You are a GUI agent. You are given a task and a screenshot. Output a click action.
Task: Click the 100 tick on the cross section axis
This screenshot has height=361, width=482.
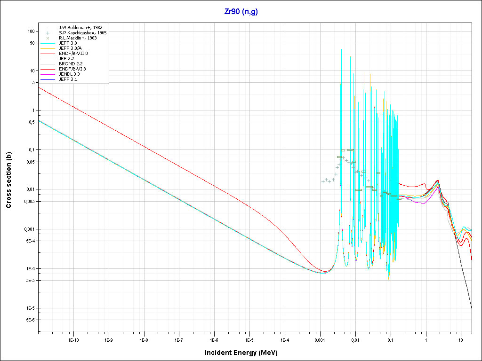click(32, 31)
